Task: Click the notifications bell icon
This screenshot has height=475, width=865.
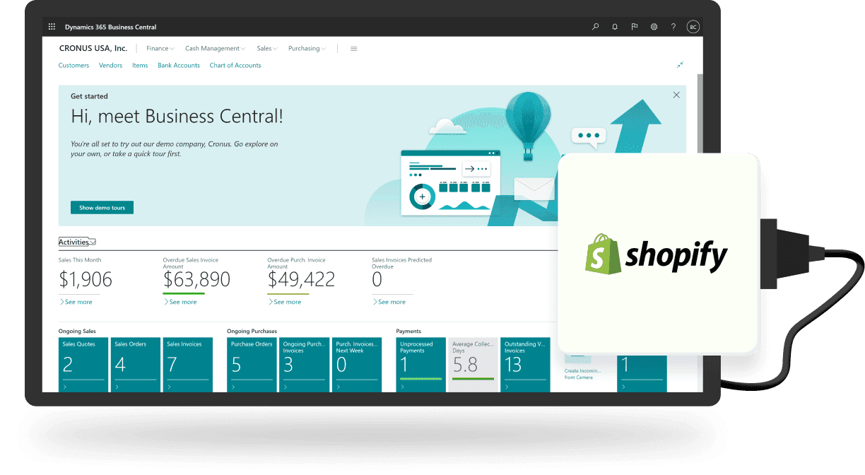Action: (x=614, y=26)
